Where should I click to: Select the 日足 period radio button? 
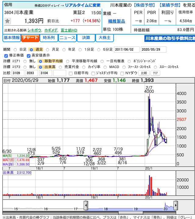pyautogui.click(x=15, y=50)
